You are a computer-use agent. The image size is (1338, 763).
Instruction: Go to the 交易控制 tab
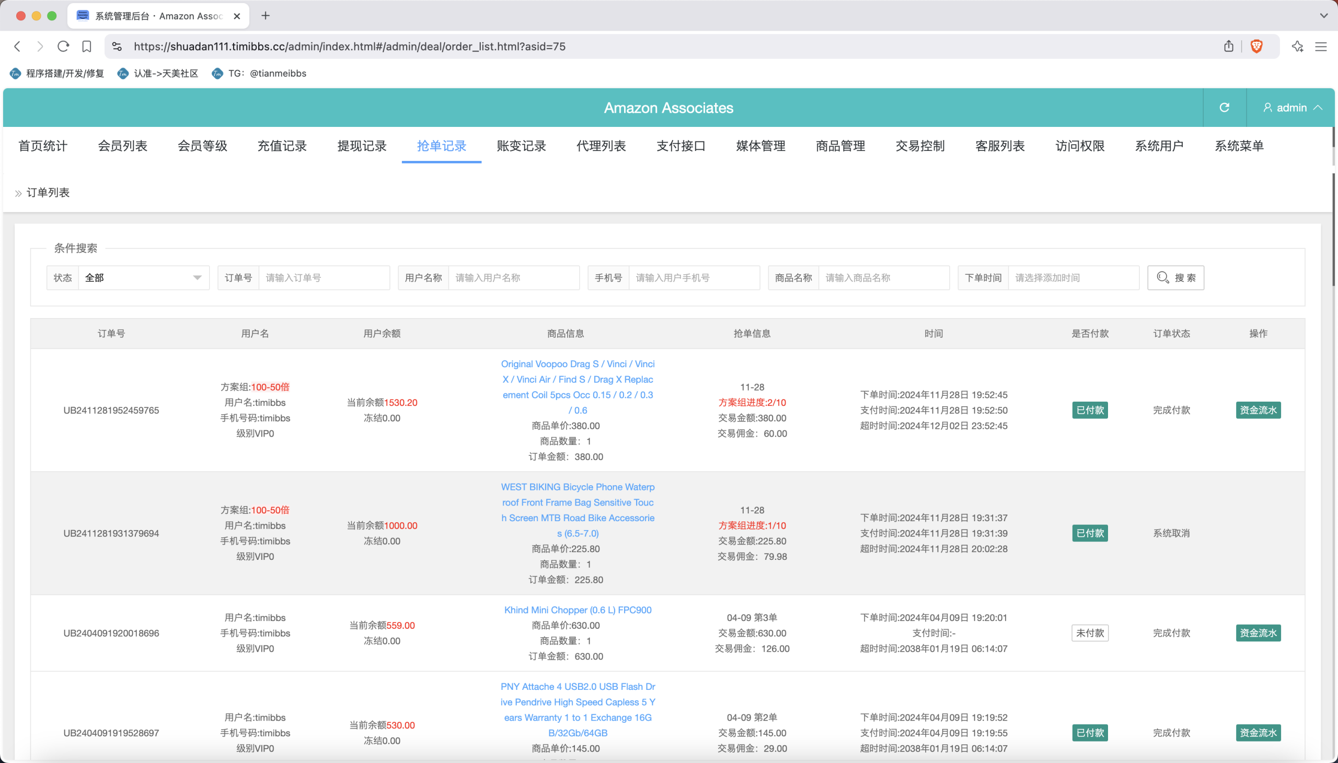click(920, 146)
